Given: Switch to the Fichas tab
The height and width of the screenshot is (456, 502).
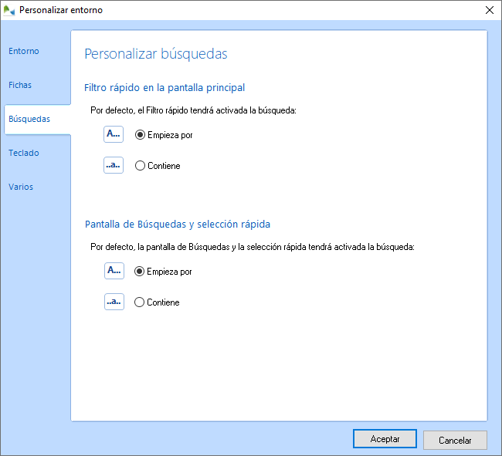Looking at the screenshot, I should [x=20, y=85].
